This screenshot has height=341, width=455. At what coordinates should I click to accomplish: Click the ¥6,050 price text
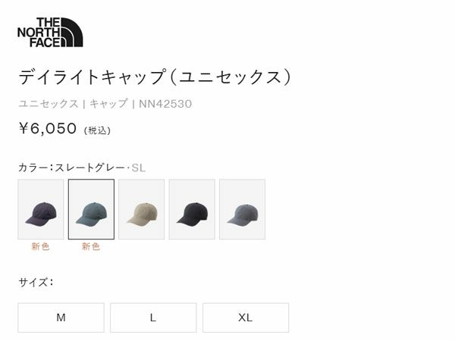pos(48,129)
